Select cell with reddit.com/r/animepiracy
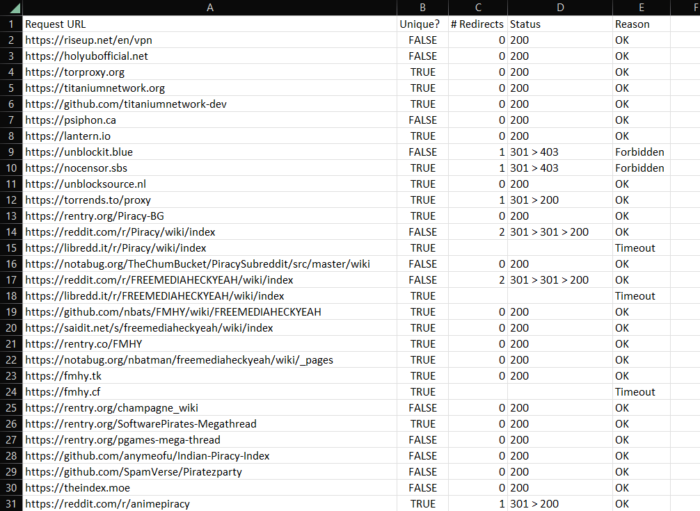 click(210, 504)
